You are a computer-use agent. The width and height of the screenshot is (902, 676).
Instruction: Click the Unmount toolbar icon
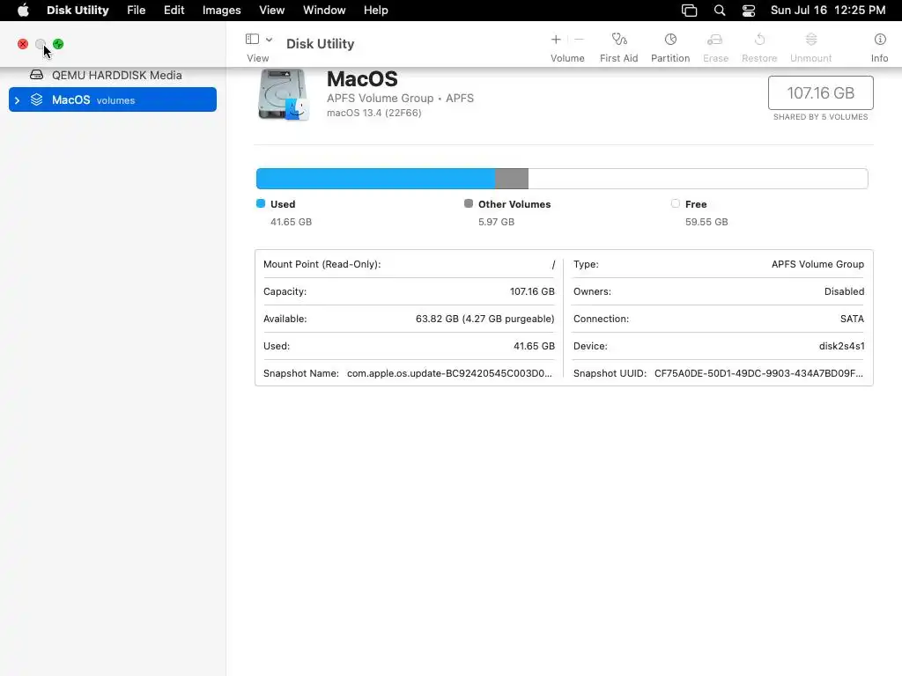[x=811, y=39]
